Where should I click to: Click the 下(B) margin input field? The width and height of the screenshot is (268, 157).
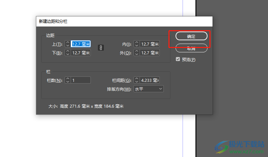[x=81, y=53]
